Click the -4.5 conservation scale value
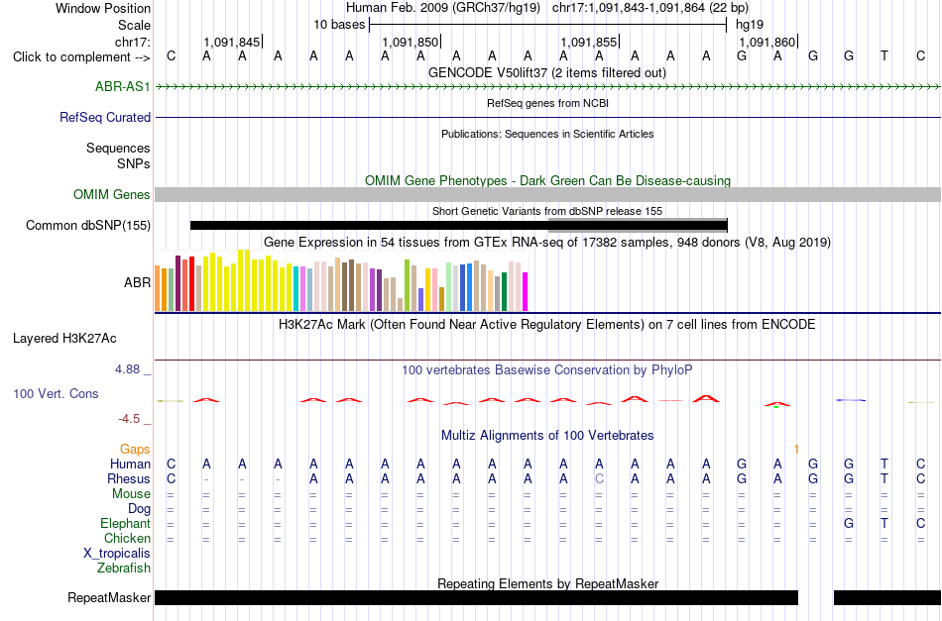This screenshot has width=942, height=621. coord(129,418)
